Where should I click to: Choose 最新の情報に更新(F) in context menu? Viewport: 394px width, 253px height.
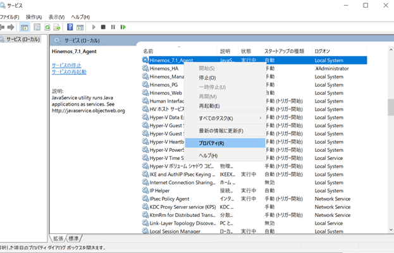click(x=225, y=131)
